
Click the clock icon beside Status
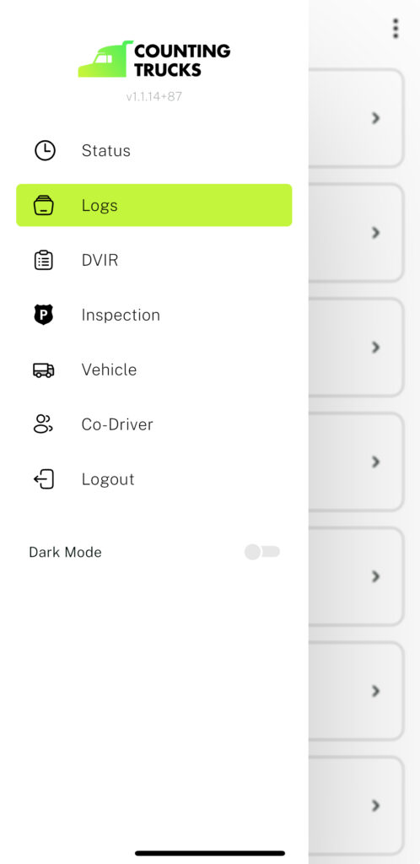pyautogui.click(x=45, y=150)
